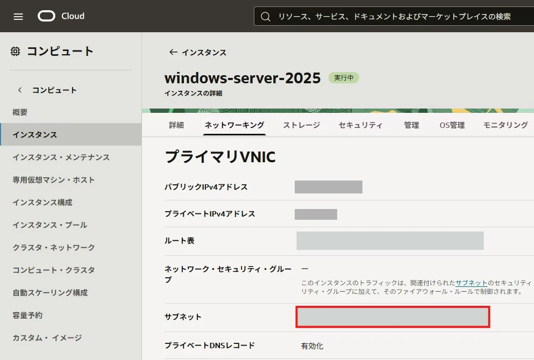This screenshot has width=534, height=360.
Task: Focus the resource and service search field
Action: point(394,16)
